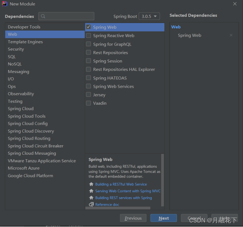The image size is (243, 227).
Task: Select Spring Cloud Circuit Breaker
Action: 45,146
